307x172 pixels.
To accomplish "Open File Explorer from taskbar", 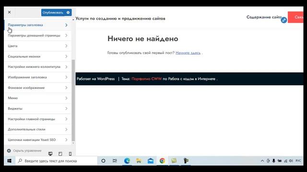I will coord(139,161).
